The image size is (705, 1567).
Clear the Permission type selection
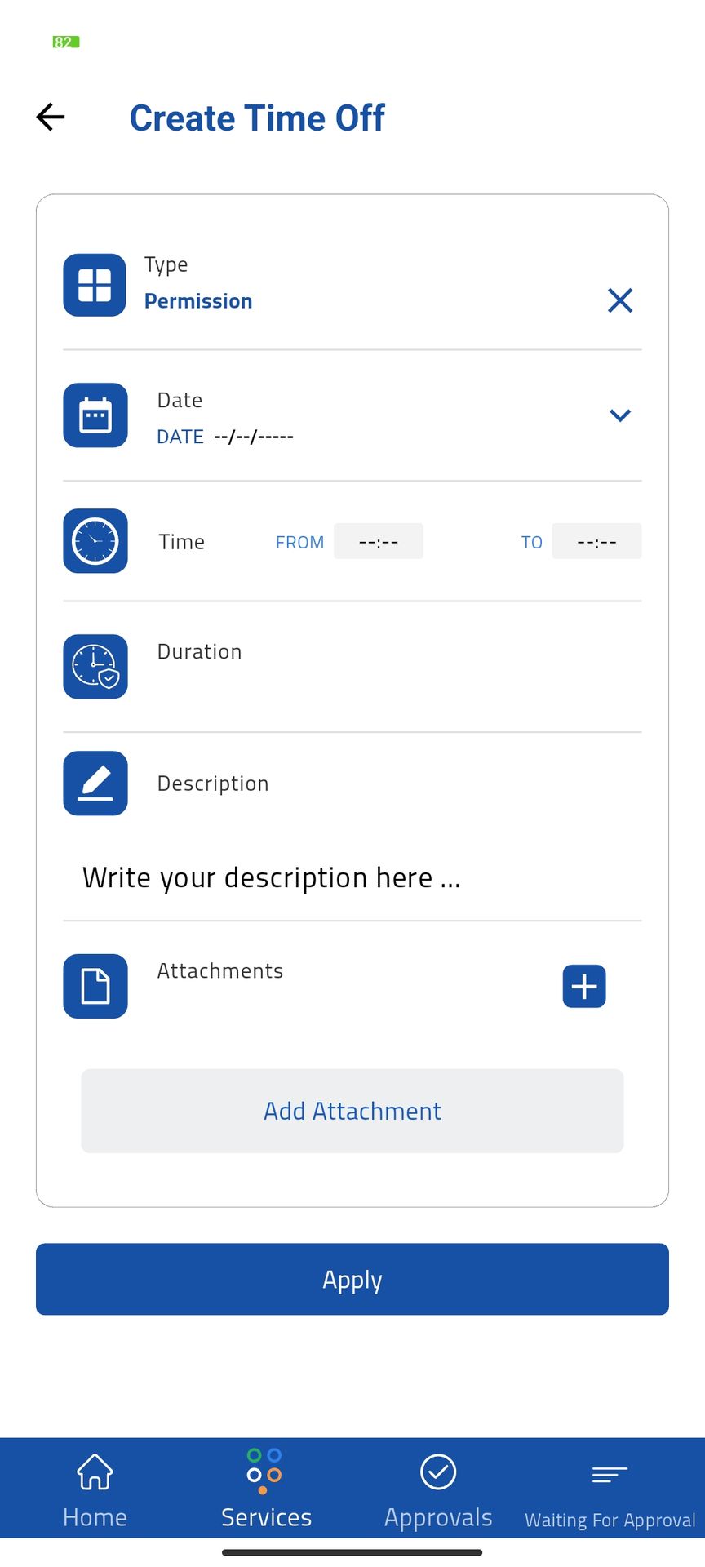(x=620, y=300)
